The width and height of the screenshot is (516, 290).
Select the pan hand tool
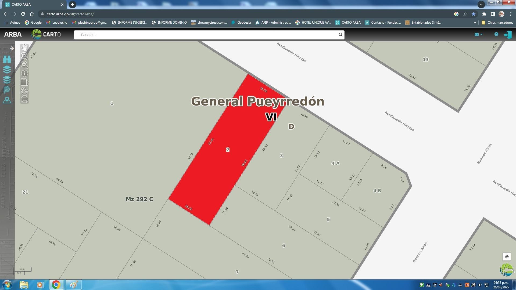point(24,48)
